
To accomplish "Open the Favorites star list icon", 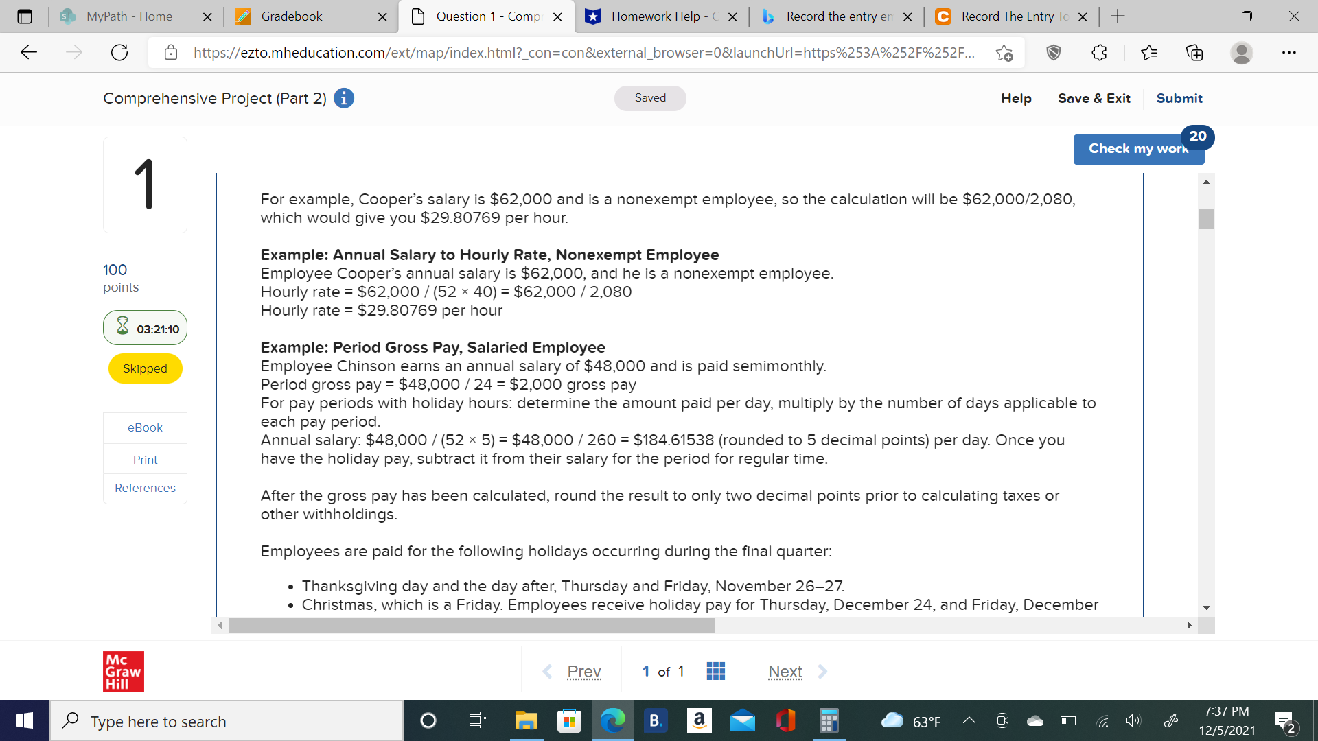I will (1148, 53).
